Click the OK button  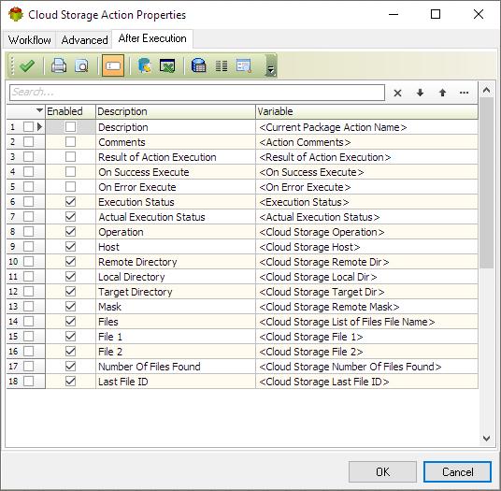tap(382, 471)
